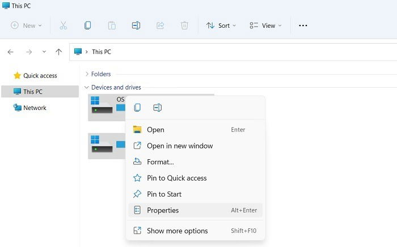Click the This PC address bar path
Viewport: 397px width, 247px height.
tap(102, 52)
